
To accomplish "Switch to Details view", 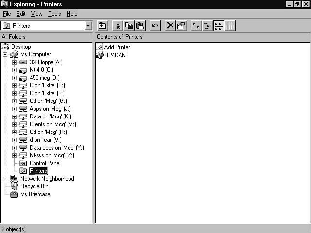I will click(230, 26).
